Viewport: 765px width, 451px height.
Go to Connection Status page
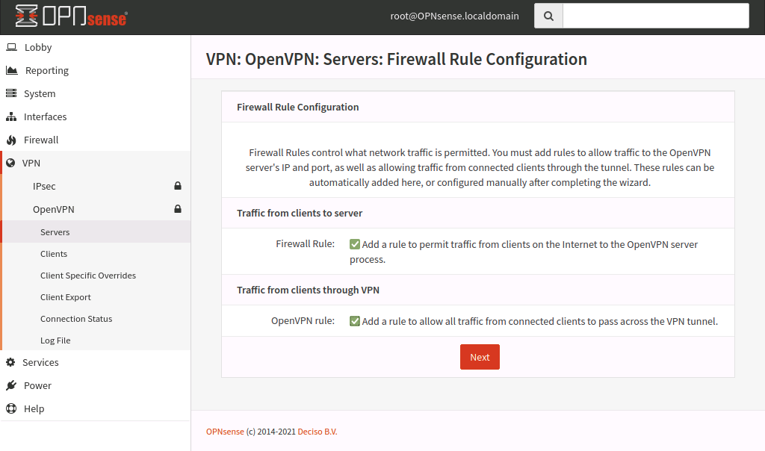[76, 319]
